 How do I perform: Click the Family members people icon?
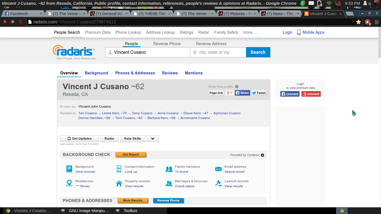[169, 169]
